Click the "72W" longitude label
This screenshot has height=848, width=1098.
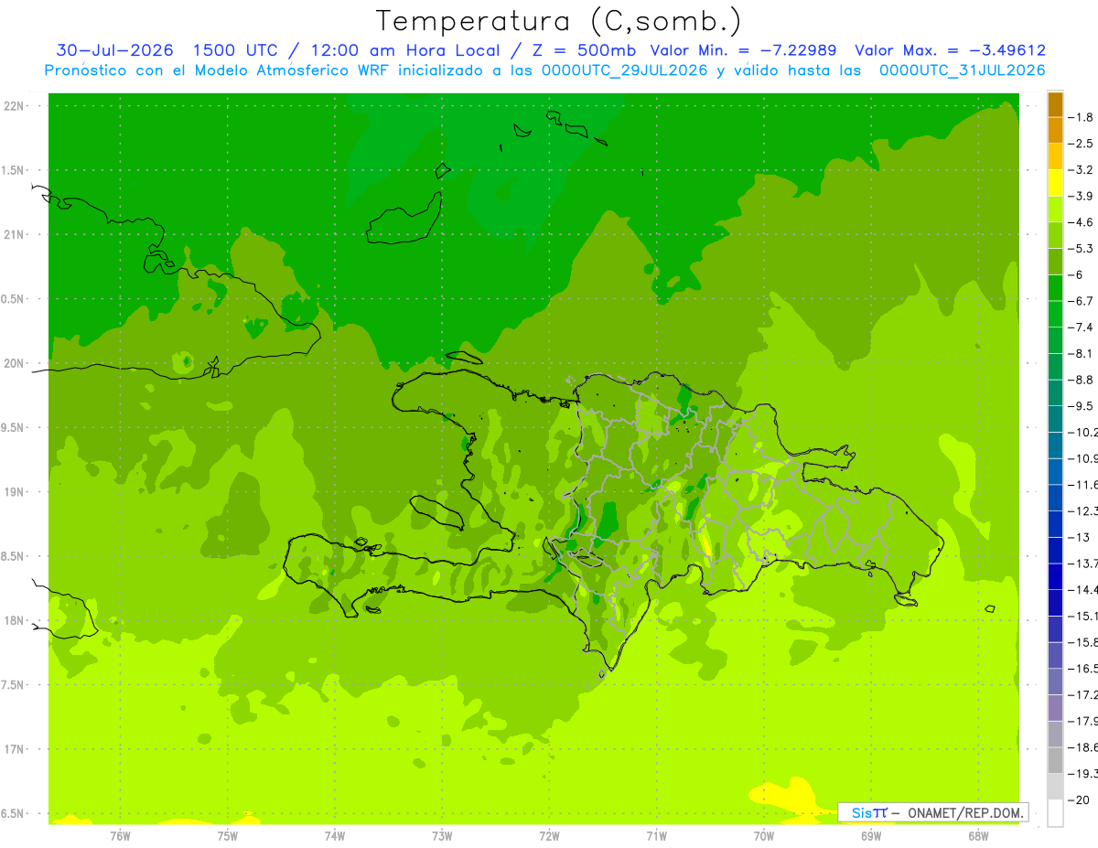549,836
